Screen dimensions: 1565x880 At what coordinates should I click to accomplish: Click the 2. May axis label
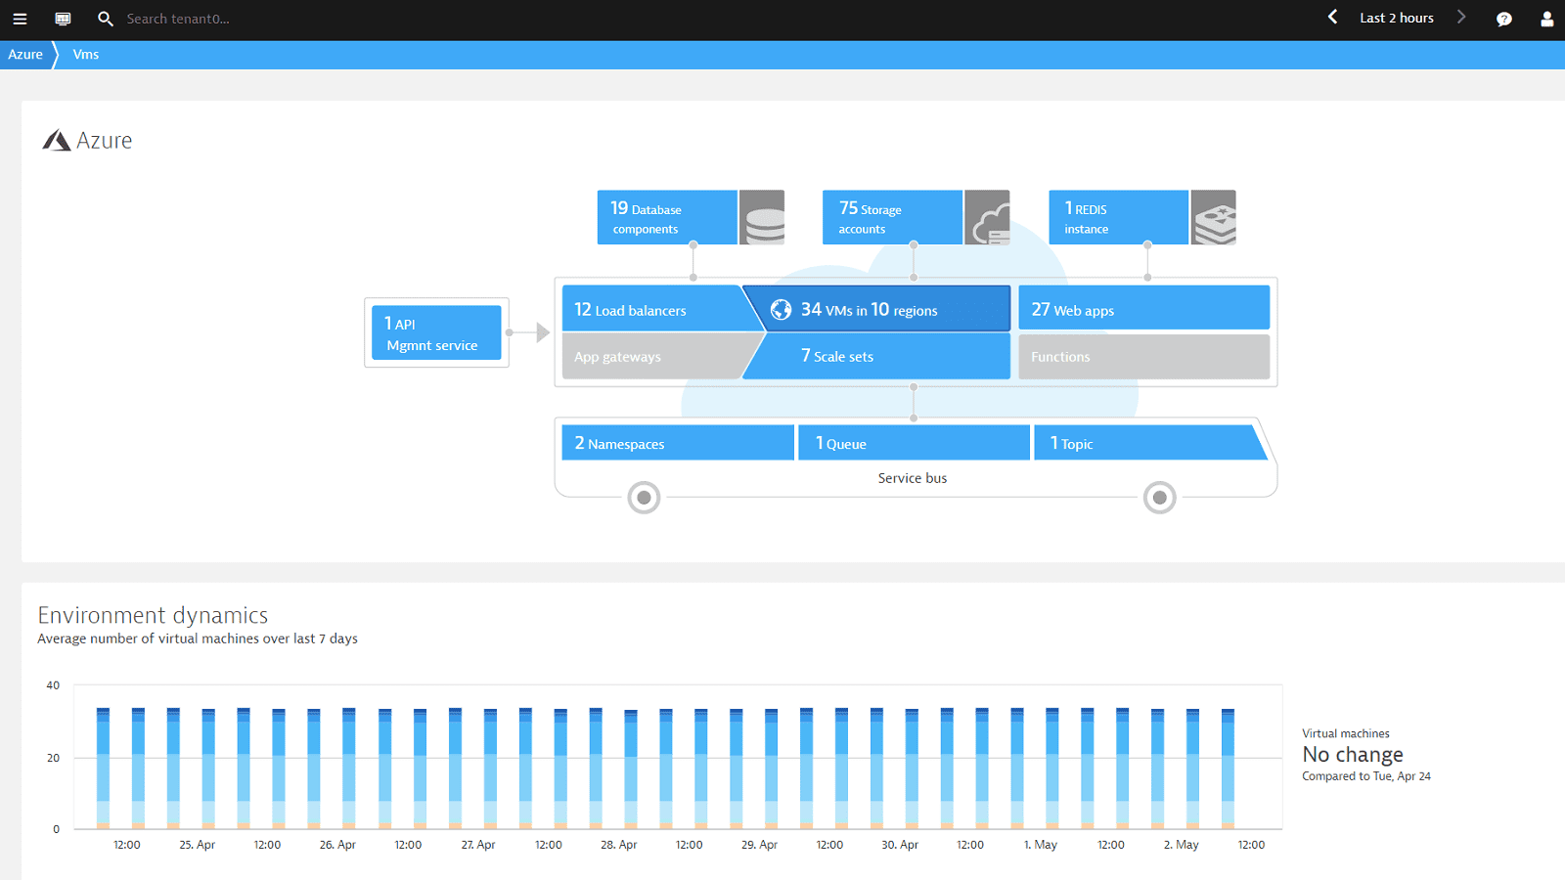[1182, 845]
